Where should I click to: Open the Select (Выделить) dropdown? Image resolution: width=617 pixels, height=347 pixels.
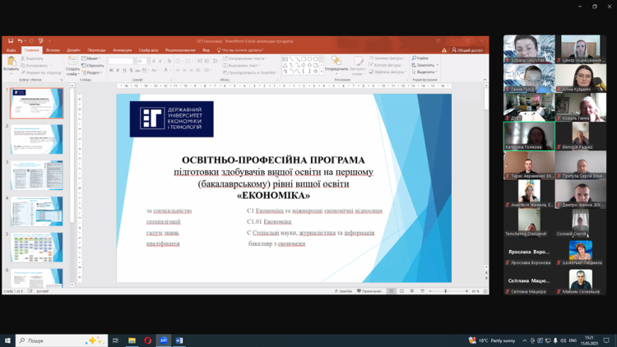425,72
